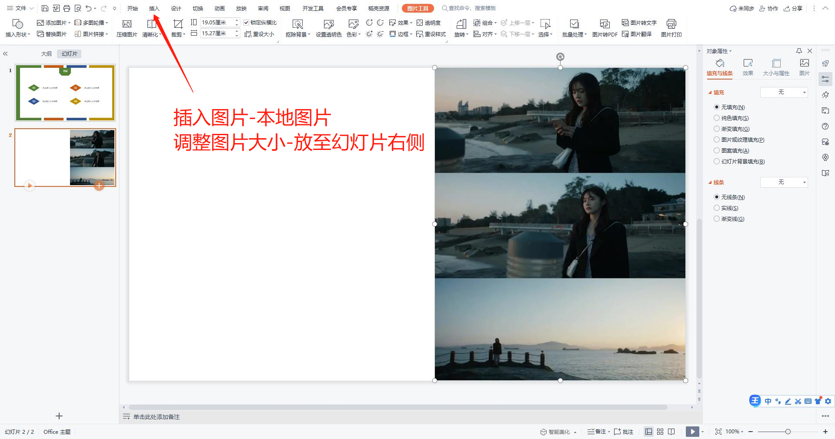Click the 重设大小 reset size button
Viewport: 835px width, 439px height.
(259, 34)
